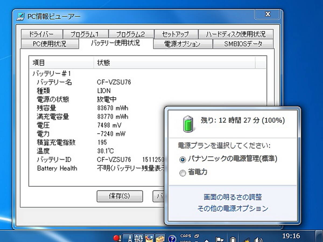Select the 電力 row label
The width and height of the screenshot is (323, 242).
click(43, 134)
